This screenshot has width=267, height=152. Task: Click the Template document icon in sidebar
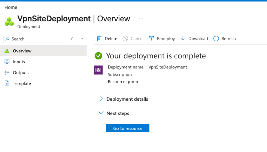[x=7, y=83]
